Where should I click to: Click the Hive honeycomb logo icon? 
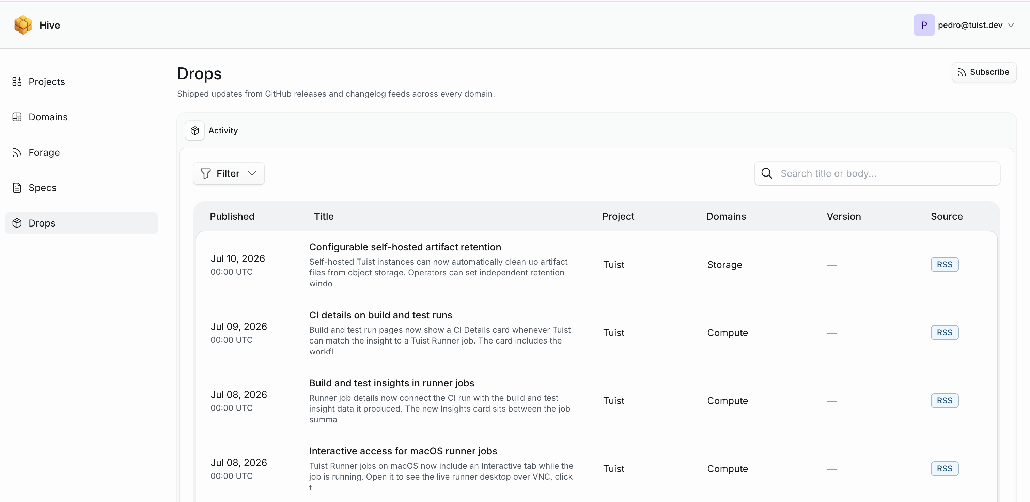[x=23, y=25]
